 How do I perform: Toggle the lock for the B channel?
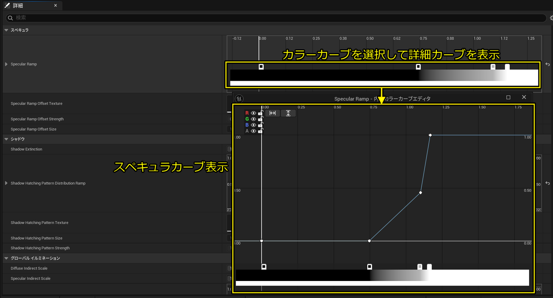point(260,125)
